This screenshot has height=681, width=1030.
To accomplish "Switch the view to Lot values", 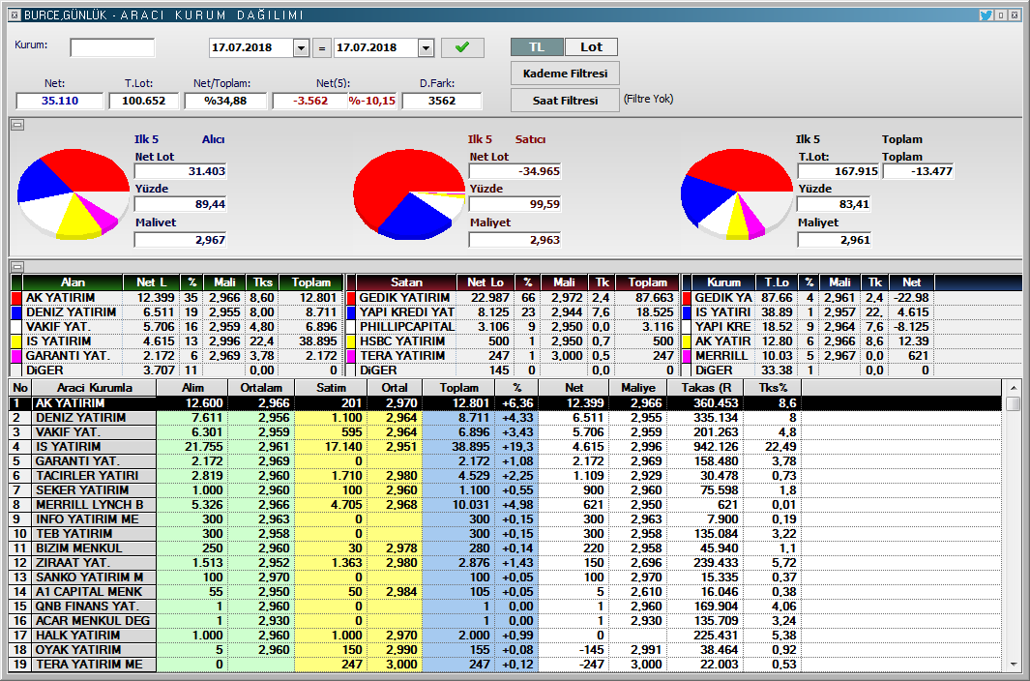I will coord(591,46).
